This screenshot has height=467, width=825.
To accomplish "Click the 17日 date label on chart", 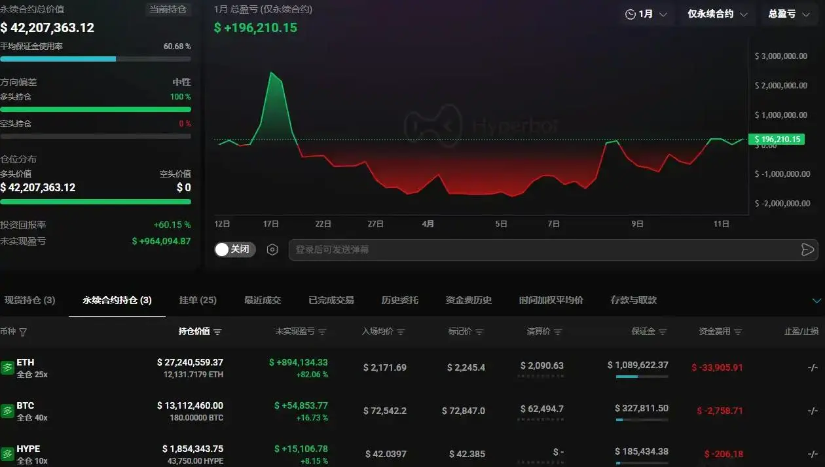I will click(x=272, y=224).
